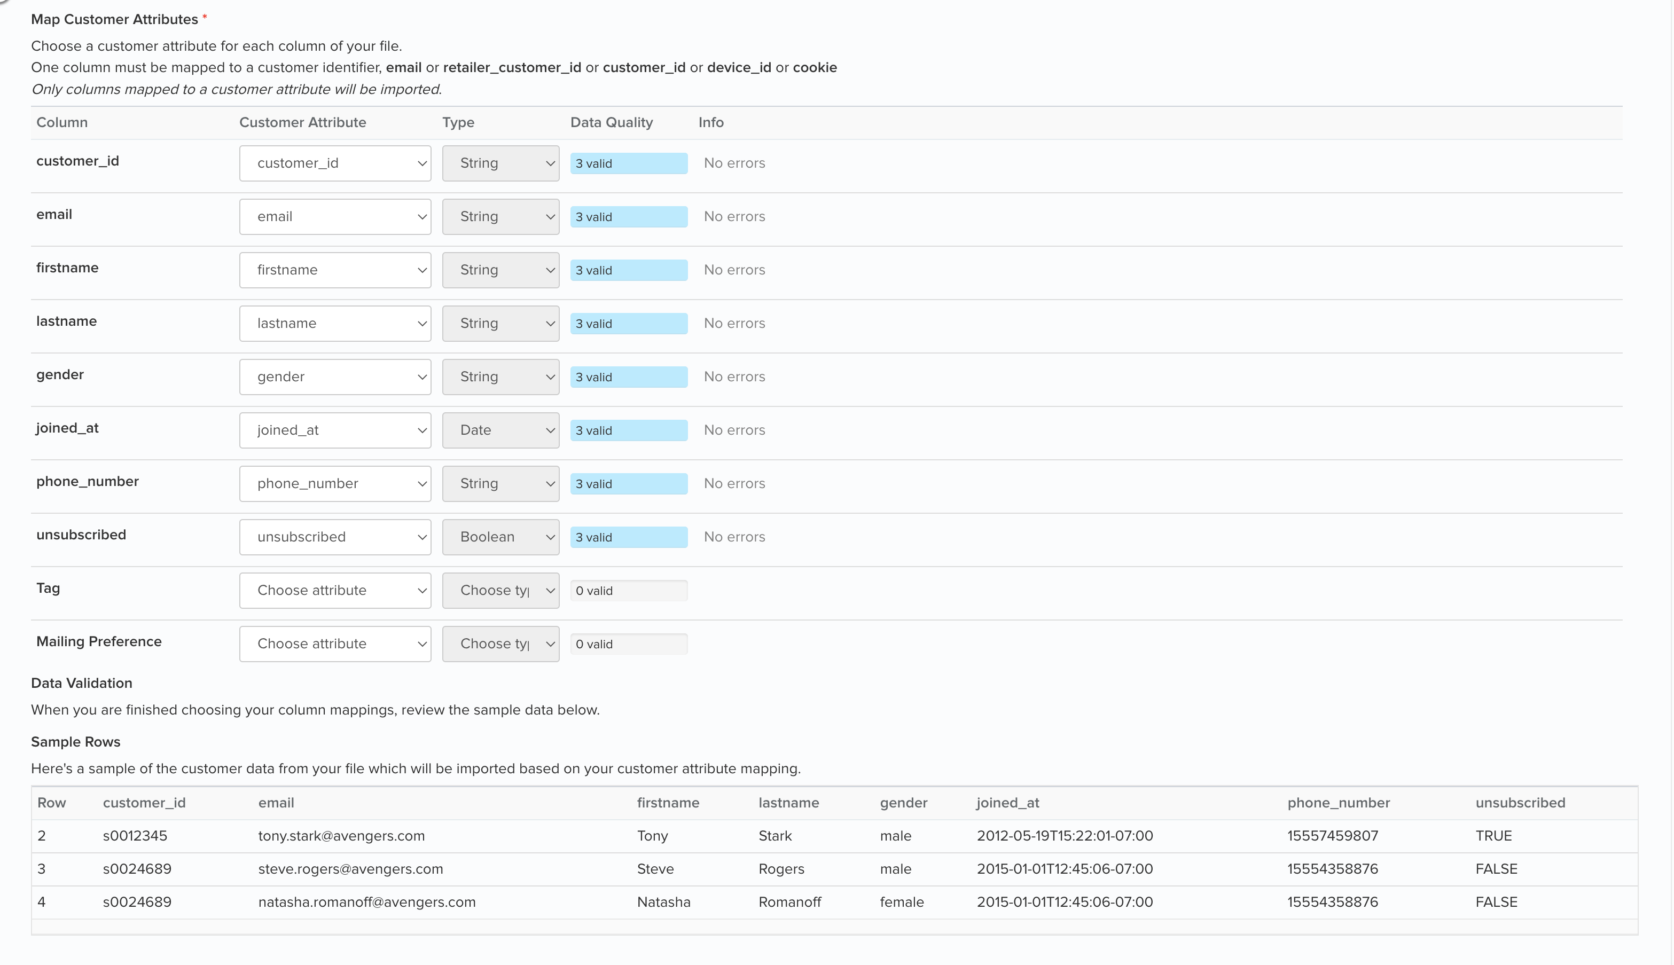Change the String type for customer_id row
Screen dimensions: 1674x965
coord(501,163)
